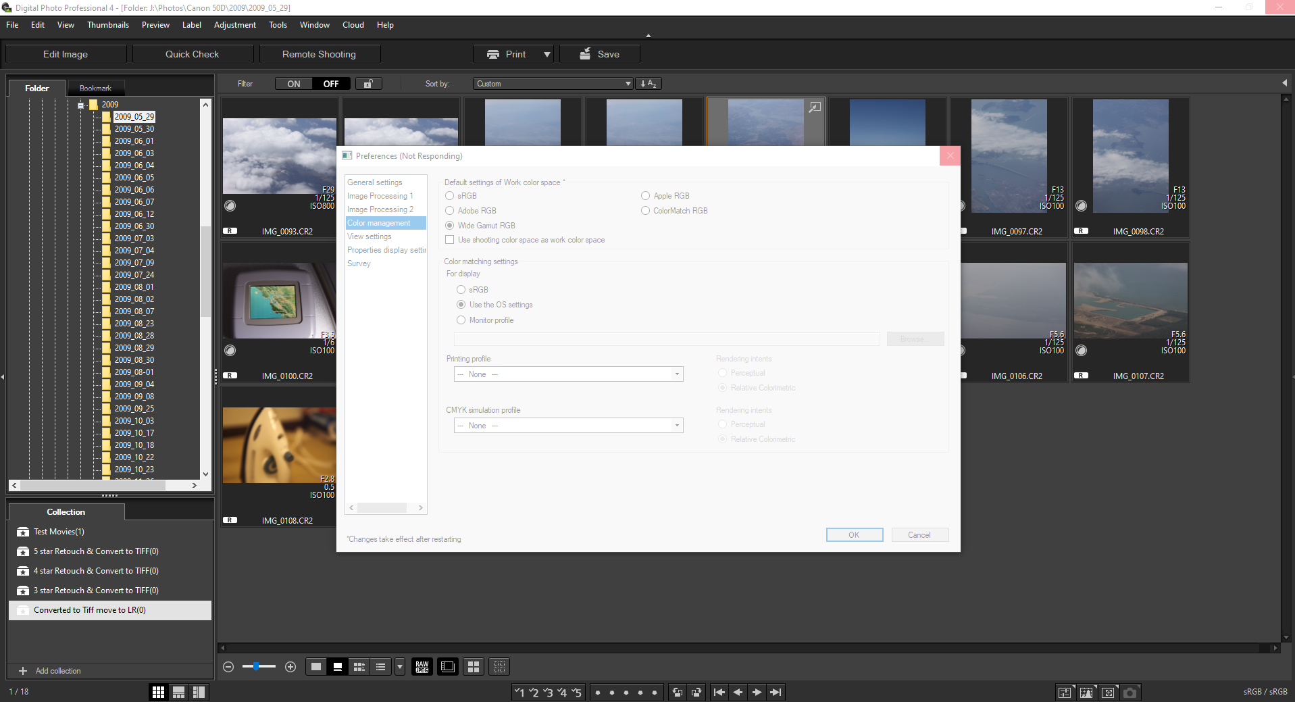
Task: Apply check mark 1 to image
Action: 519,692
